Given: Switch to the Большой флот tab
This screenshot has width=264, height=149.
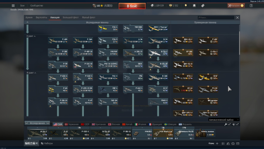Looking at the screenshot, I should (x=71, y=17).
